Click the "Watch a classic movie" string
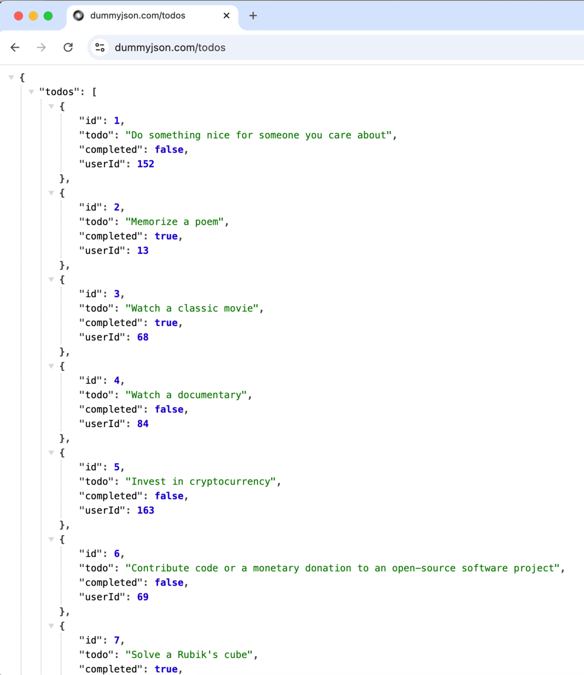Image resolution: width=584 pixels, height=675 pixels. click(x=192, y=308)
